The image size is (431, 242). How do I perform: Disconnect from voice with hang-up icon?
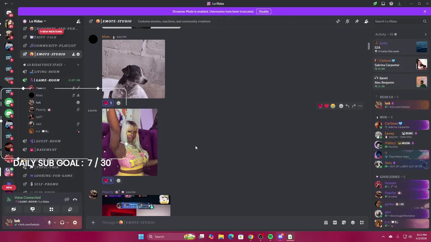(75, 200)
